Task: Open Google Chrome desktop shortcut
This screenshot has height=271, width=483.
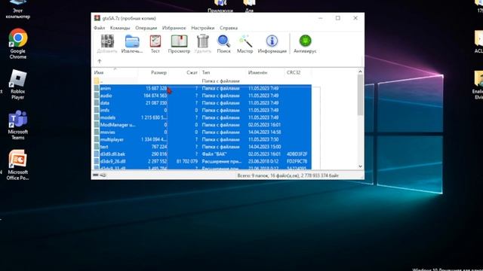Action: pyautogui.click(x=18, y=44)
